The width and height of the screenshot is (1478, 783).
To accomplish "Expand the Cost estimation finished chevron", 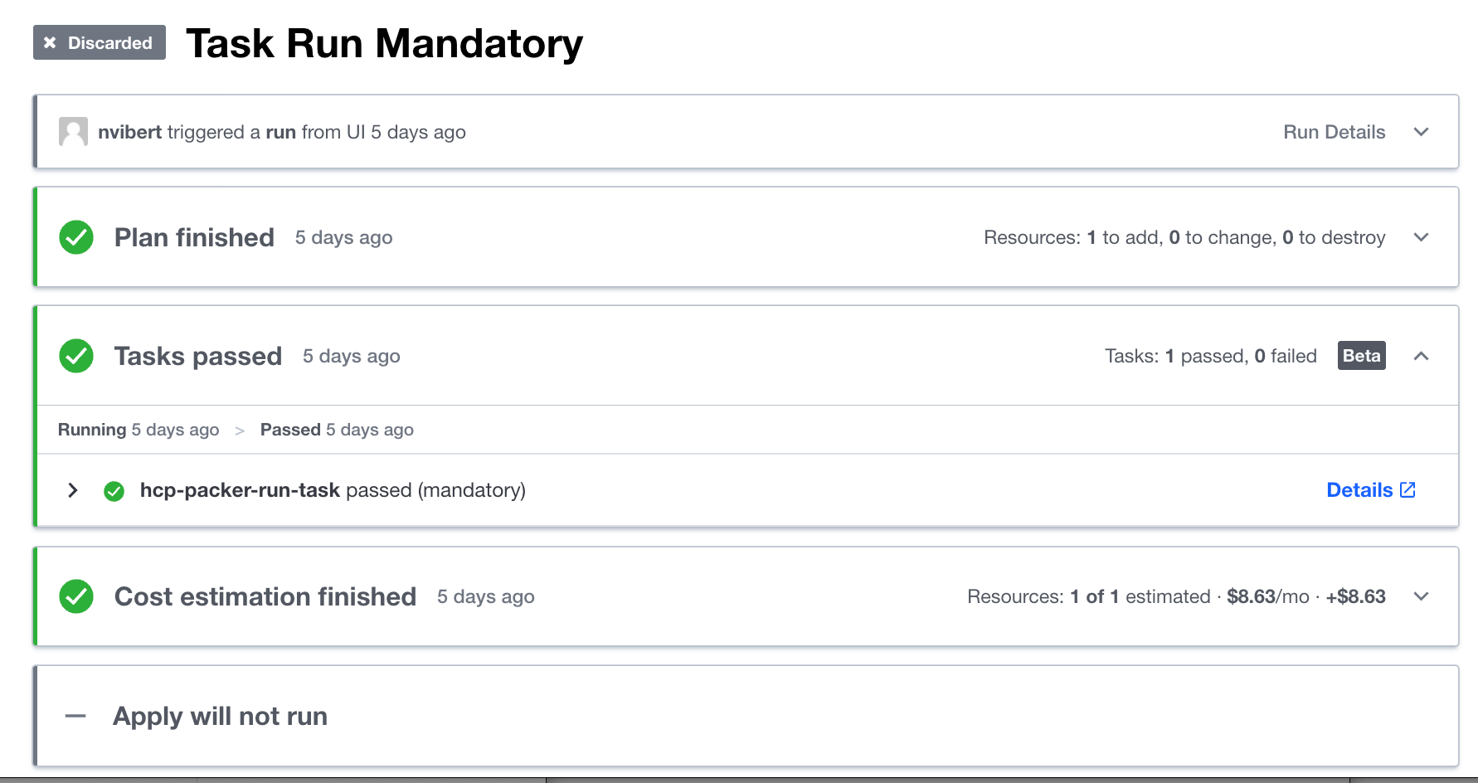I will click(x=1421, y=596).
